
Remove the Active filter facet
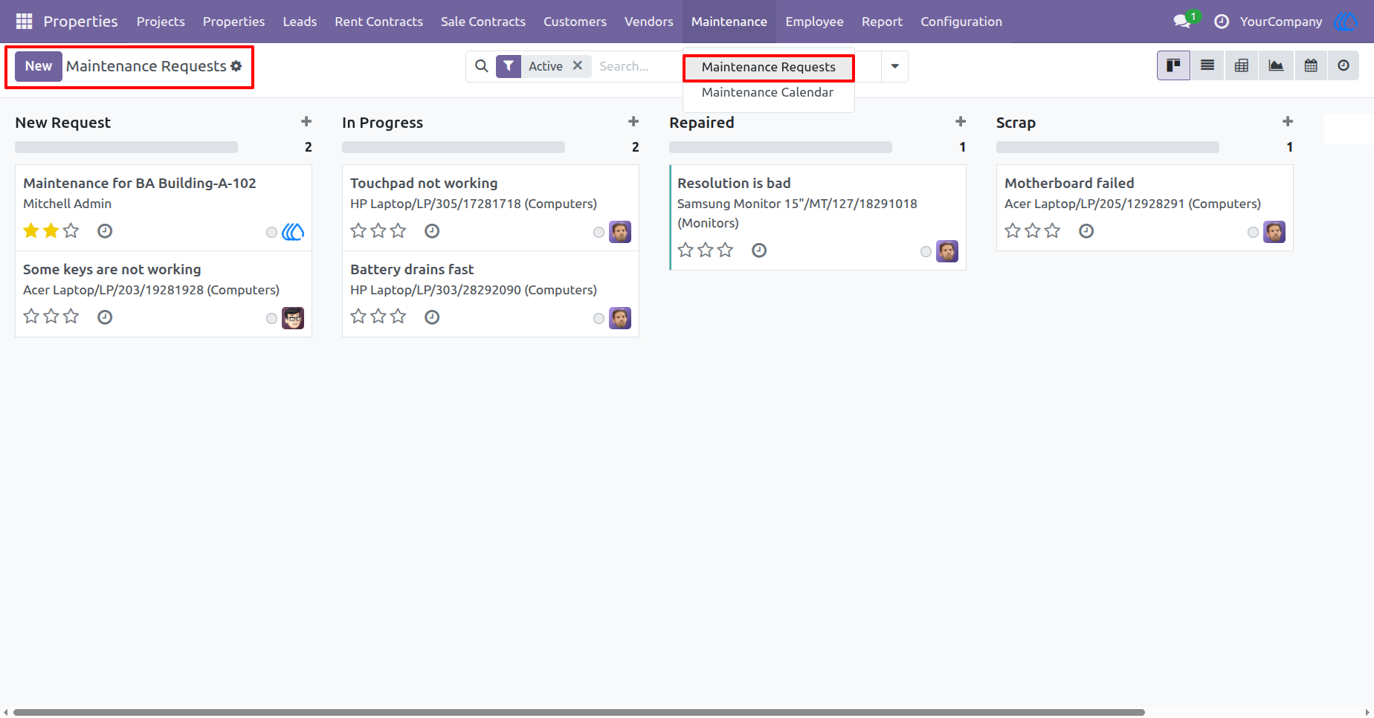click(x=578, y=65)
